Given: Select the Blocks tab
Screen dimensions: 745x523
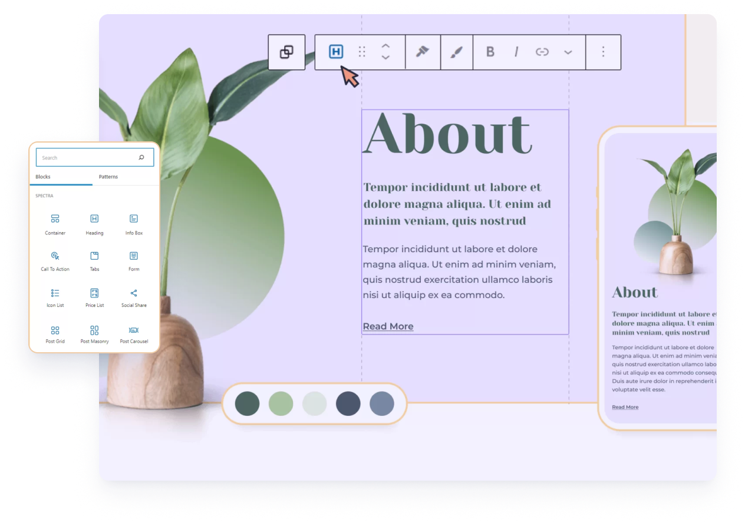Looking at the screenshot, I should (43, 177).
